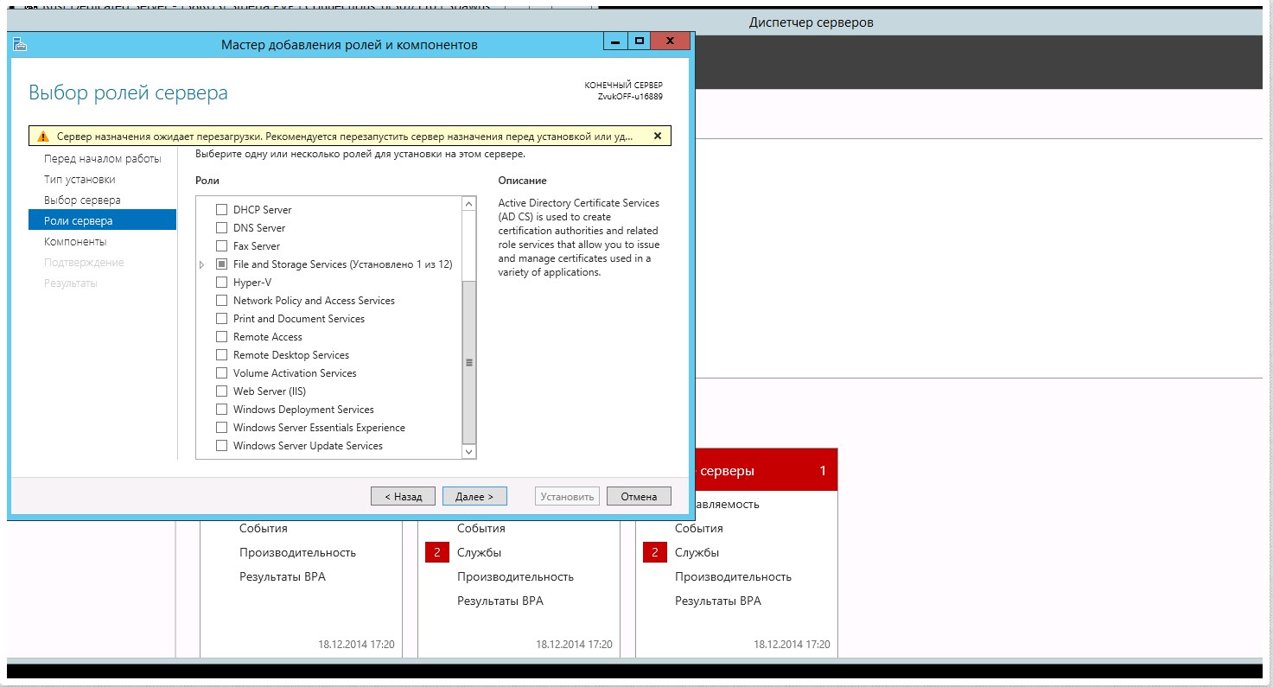Viewport: 1273px width, 687px height.
Task: Click the Отмена button
Action: [x=639, y=496]
